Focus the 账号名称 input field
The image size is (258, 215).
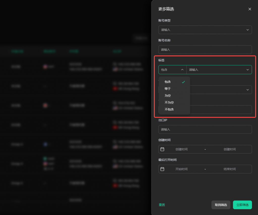[x=205, y=50]
